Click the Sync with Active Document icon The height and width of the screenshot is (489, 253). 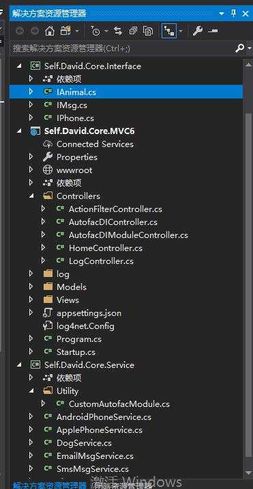click(118, 31)
